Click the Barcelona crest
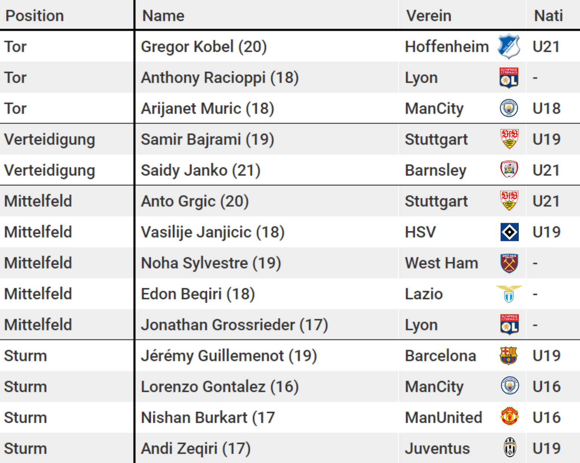 [x=509, y=355]
